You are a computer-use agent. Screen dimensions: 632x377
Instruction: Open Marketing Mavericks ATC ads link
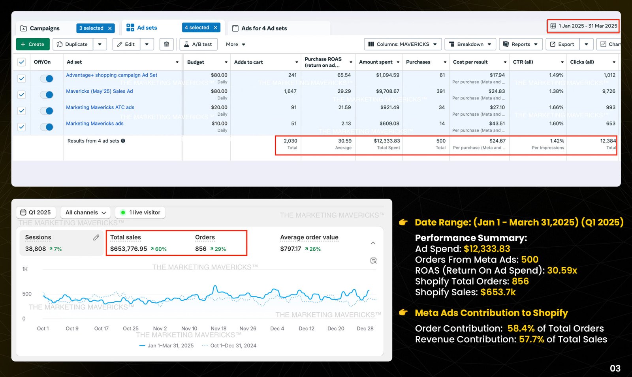(x=100, y=107)
